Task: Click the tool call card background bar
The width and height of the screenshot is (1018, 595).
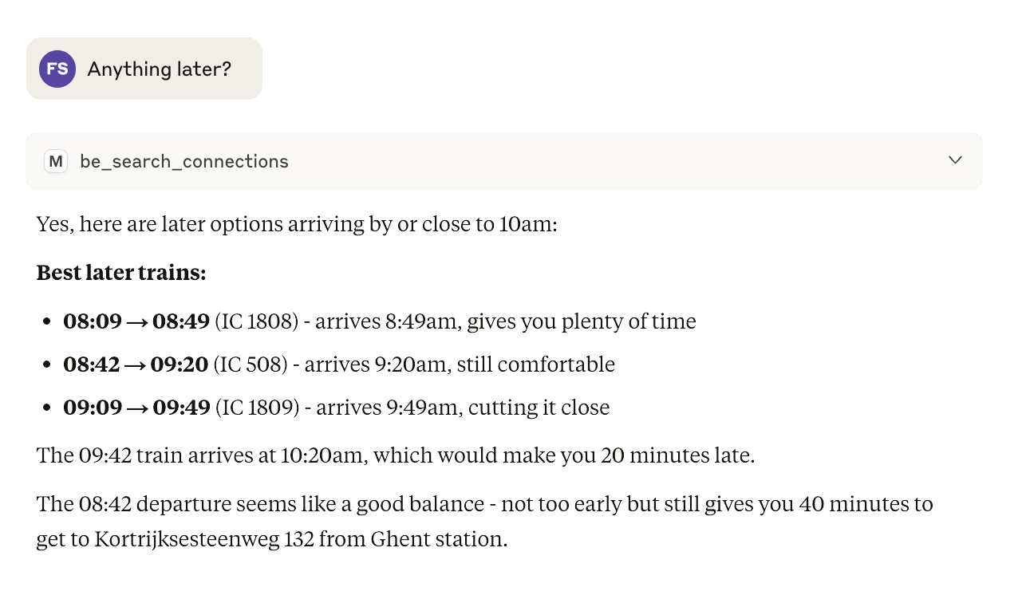Action: pyautogui.click(x=558, y=160)
